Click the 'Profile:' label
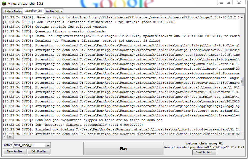248x159 pixels. tap(7, 145)
